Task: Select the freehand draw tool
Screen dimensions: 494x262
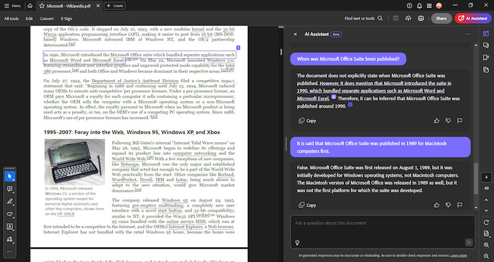Action: (x=10, y=214)
